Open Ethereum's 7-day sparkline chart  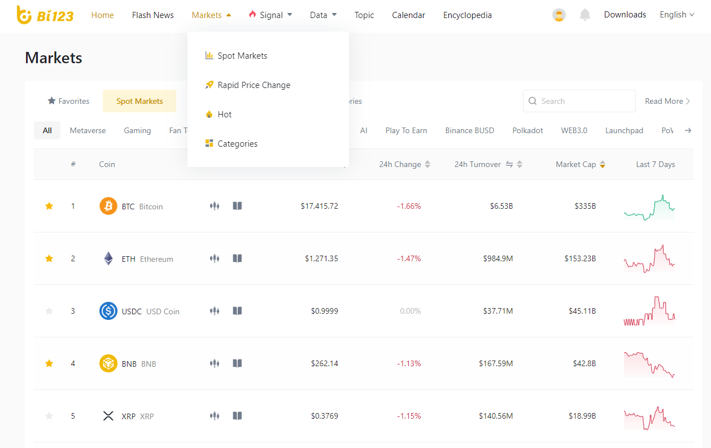[649, 258]
